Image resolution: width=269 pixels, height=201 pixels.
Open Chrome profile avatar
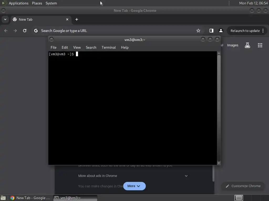(221, 31)
